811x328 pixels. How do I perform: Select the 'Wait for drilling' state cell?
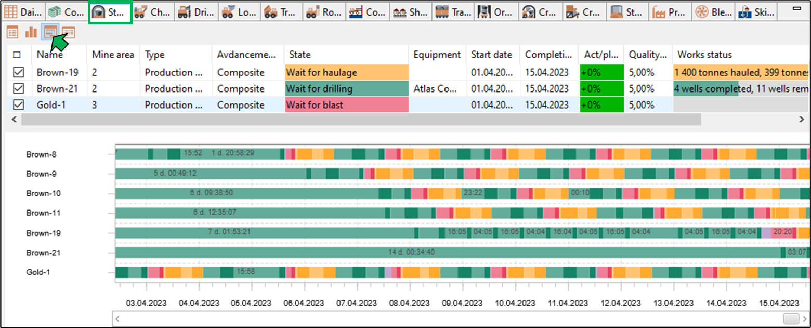pos(347,88)
